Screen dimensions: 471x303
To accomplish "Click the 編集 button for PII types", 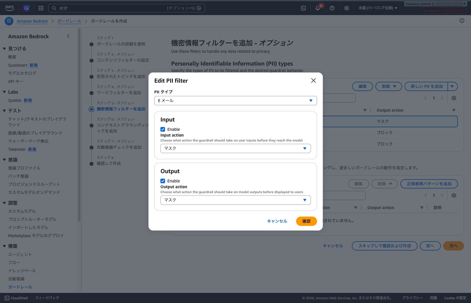I will coord(362,86).
